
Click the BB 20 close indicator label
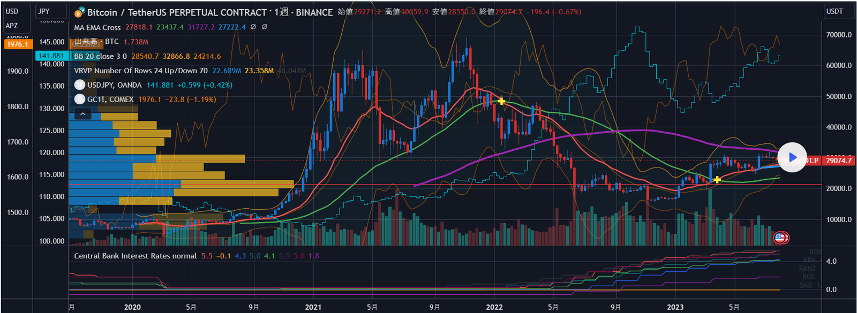[100, 56]
